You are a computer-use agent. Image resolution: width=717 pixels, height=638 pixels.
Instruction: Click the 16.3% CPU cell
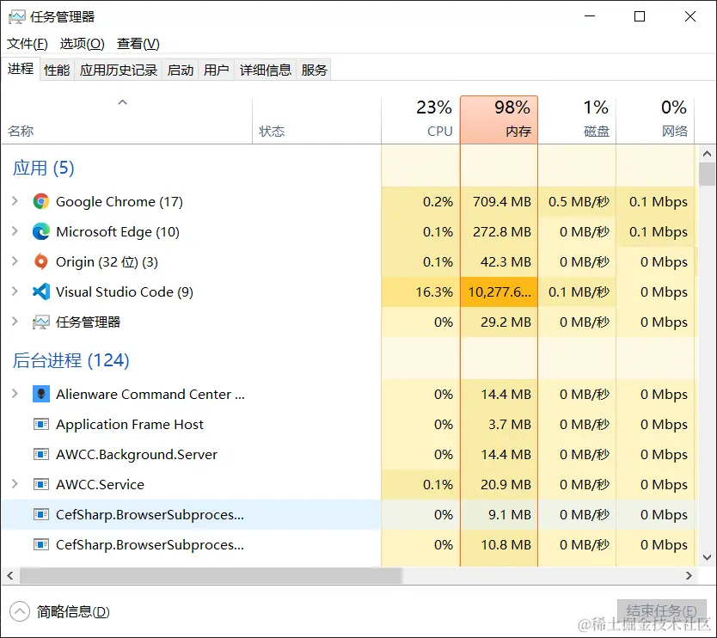point(420,291)
